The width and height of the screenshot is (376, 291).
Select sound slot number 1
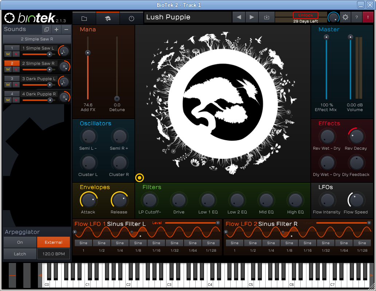tap(12, 48)
